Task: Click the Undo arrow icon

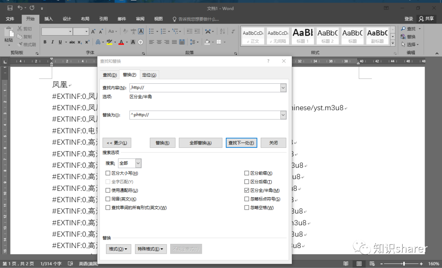Action: click(x=20, y=8)
